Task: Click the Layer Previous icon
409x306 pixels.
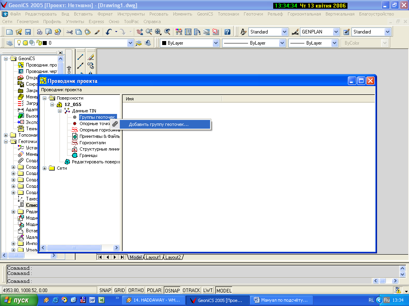Action: coord(148,43)
